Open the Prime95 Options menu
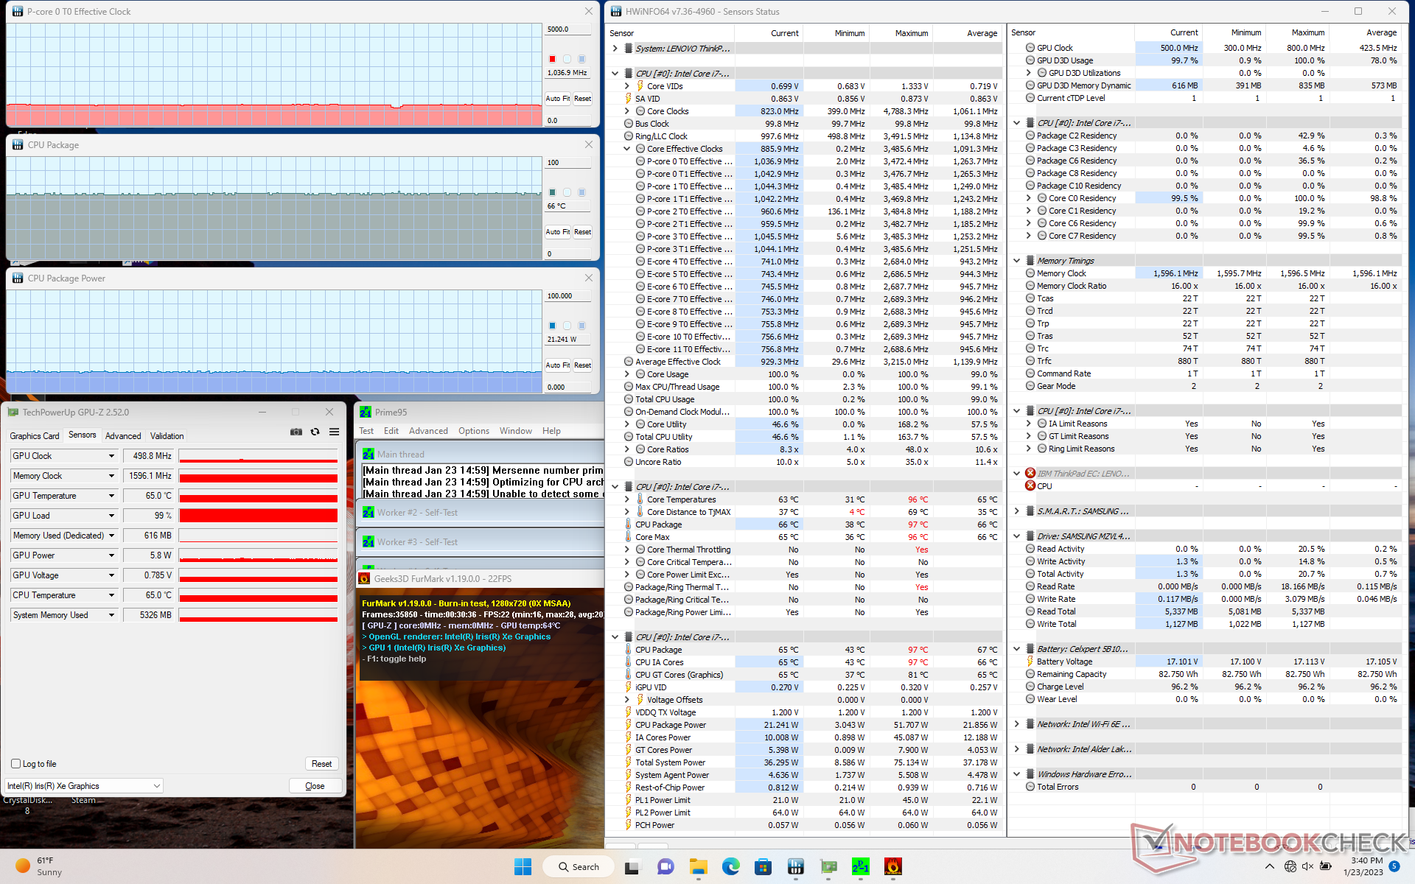Screen dimensions: 1415x884 (x=473, y=431)
